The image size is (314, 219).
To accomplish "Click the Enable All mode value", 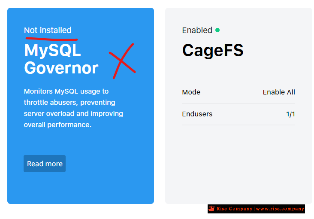I will pos(279,92).
